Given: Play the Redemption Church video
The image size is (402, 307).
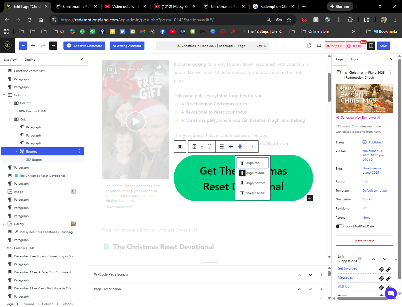Looking at the screenshot, I should (136, 121).
